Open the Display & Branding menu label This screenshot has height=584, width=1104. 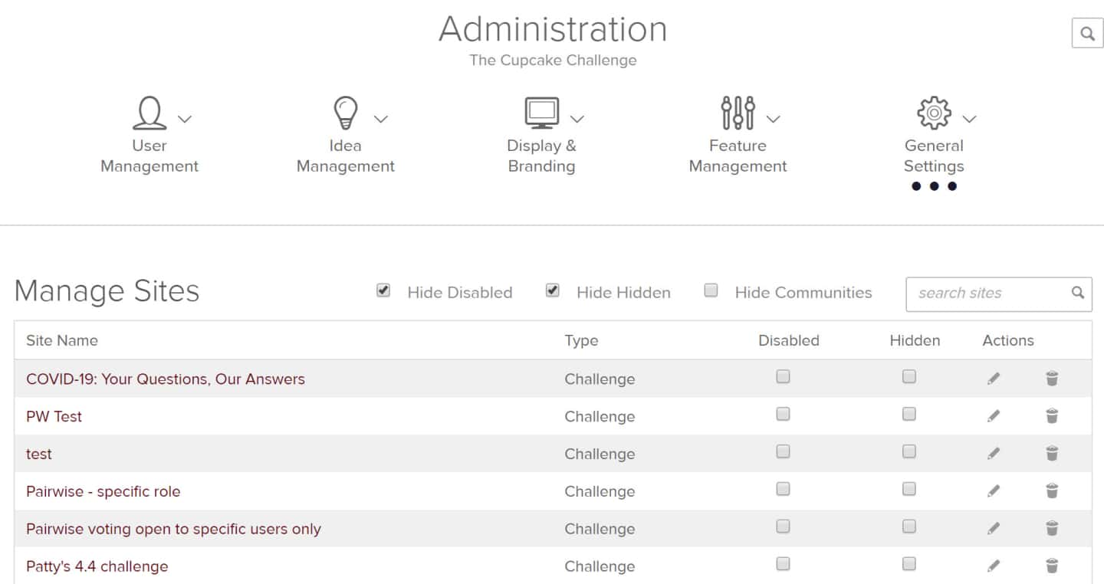tap(541, 156)
